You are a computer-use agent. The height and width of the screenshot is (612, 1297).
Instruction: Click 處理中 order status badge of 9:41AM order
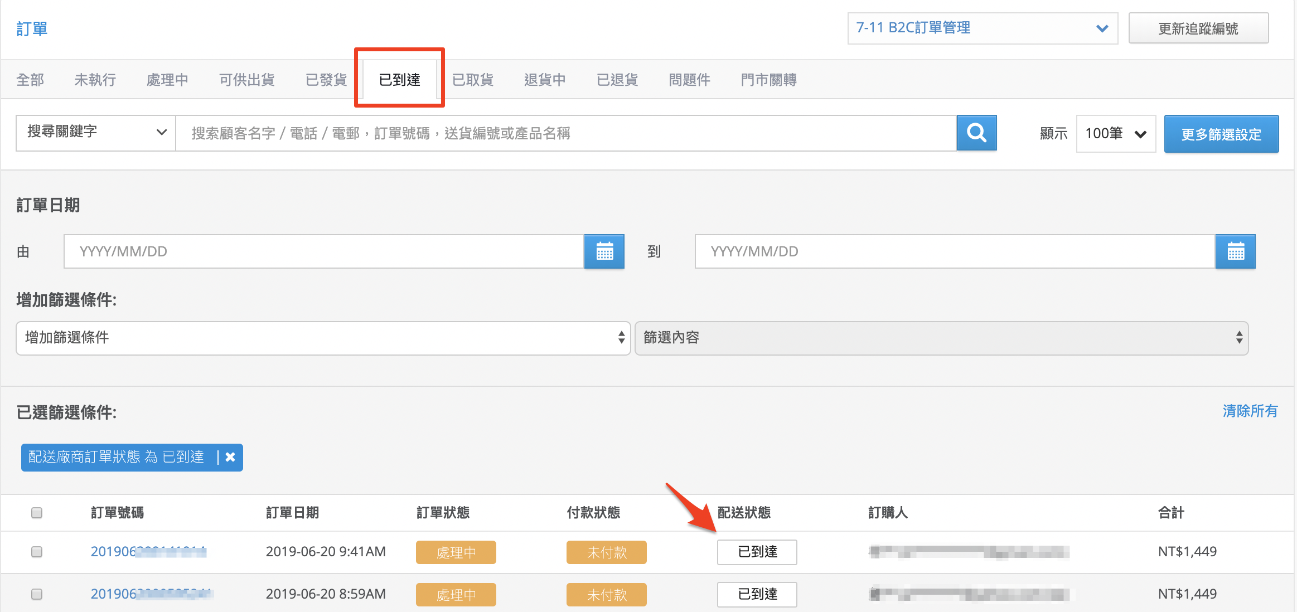click(456, 552)
